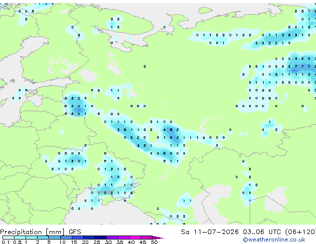Pick the 0.1 to 0.5 mm legend swatch
Viewport: 316px width, 244px height.
[x=8, y=238]
